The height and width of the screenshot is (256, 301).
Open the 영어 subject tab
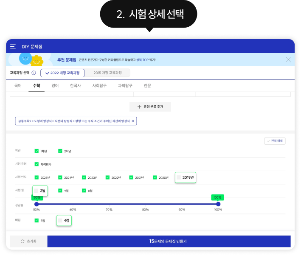click(x=55, y=85)
